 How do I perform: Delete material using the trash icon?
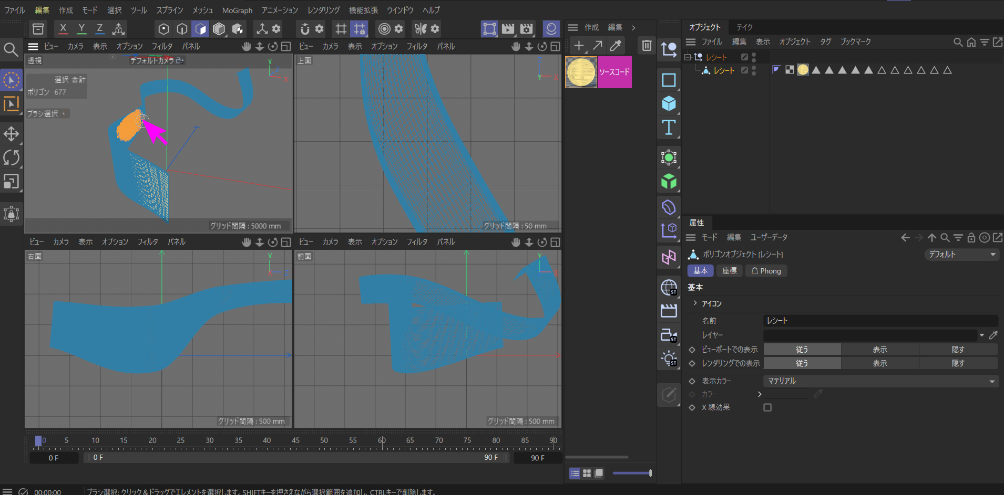[647, 46]
